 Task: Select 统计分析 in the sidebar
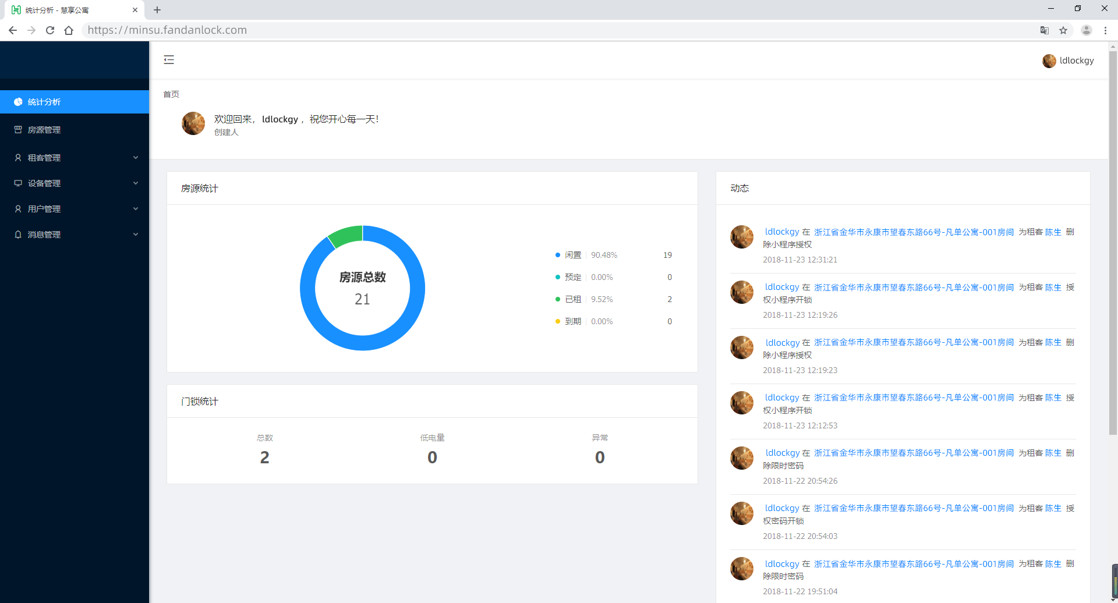44,102
